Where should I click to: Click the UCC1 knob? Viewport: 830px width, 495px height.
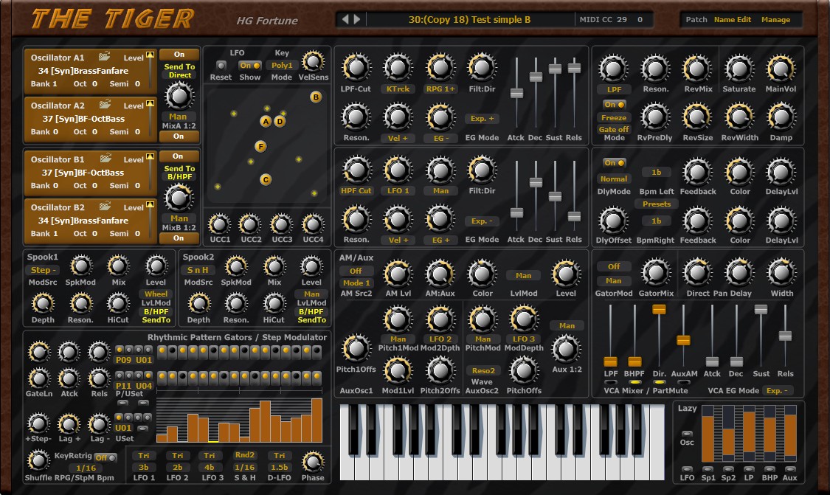pos(219,224)
